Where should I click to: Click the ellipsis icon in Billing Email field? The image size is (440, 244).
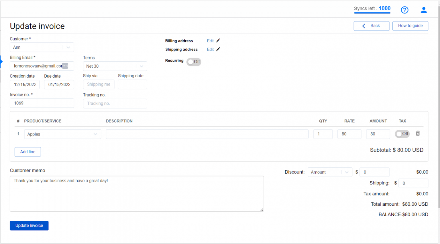tap(65, 66)
